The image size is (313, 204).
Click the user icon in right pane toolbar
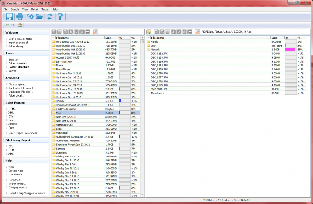point(173,32)
